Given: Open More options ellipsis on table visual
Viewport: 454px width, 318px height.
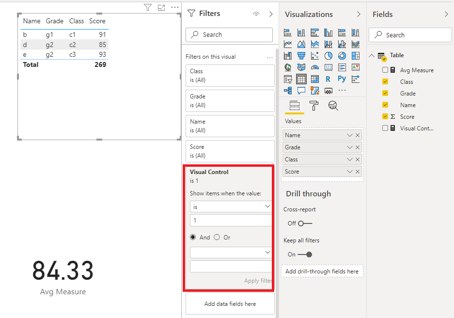Looking at the screenshot, I should pos(175,7).
